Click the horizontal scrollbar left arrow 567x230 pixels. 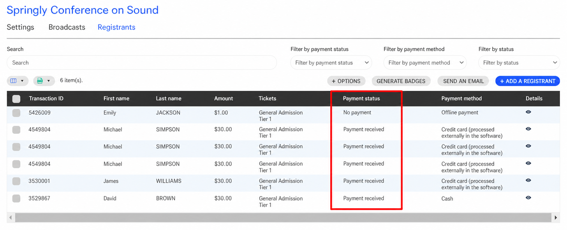pos(11,218)
